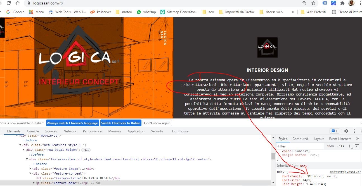
Task: Select the h3 feature-title element row
Action: 78,178
